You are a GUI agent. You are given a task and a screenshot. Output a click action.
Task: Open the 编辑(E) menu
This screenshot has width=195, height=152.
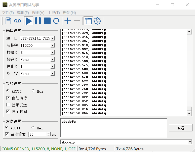(x=23, y=13)
